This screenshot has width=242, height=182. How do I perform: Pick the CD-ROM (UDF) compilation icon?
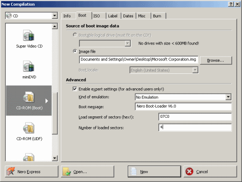pyautogui.click(x=29, y=128)
